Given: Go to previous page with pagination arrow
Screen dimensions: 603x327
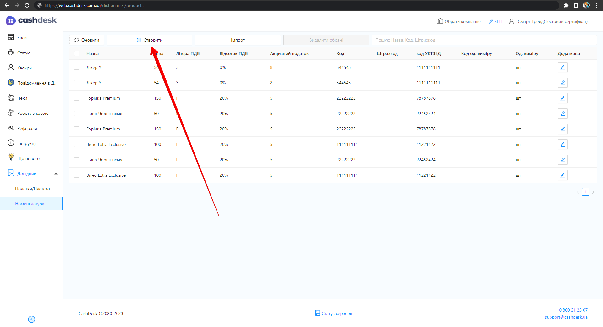Looking at the screenshot, I should click(x=578, y=192).
